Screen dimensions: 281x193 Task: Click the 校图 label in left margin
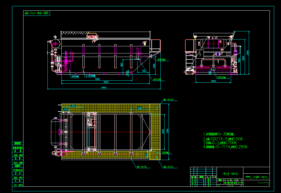[18, 163]
